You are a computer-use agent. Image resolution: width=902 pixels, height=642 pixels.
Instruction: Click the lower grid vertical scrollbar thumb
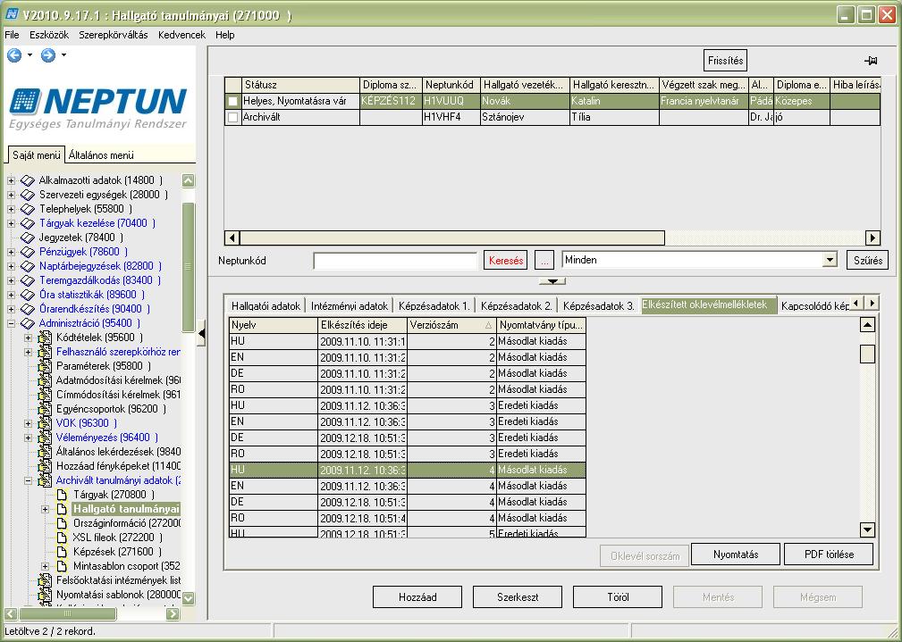(867, 354)
